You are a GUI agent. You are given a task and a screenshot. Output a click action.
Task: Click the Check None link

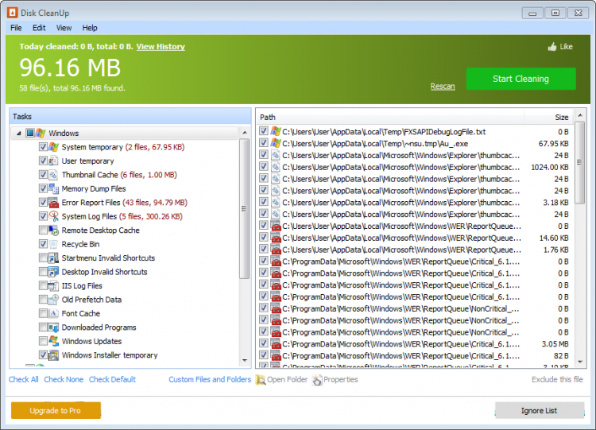(64, 379)
